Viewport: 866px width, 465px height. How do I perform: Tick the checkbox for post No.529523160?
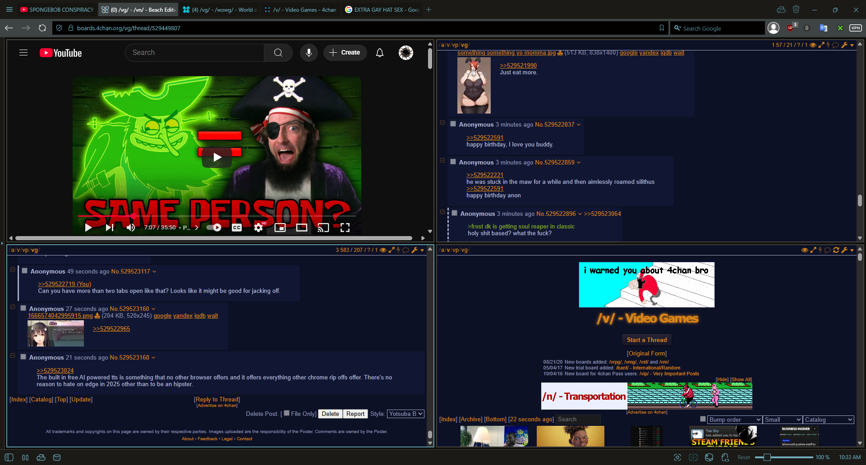[x=23, y=308]
